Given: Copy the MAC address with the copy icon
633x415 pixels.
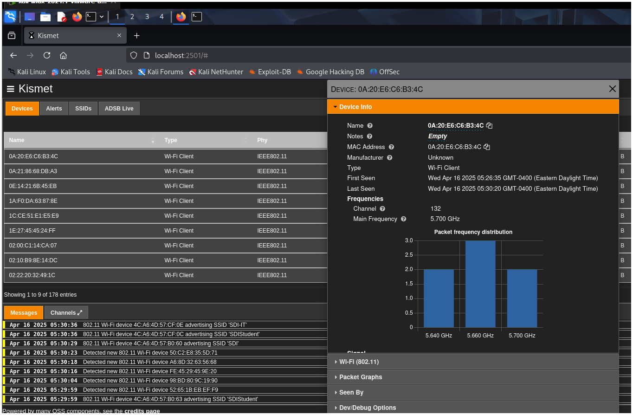Looking at the screenshot, I should point(487,147).
